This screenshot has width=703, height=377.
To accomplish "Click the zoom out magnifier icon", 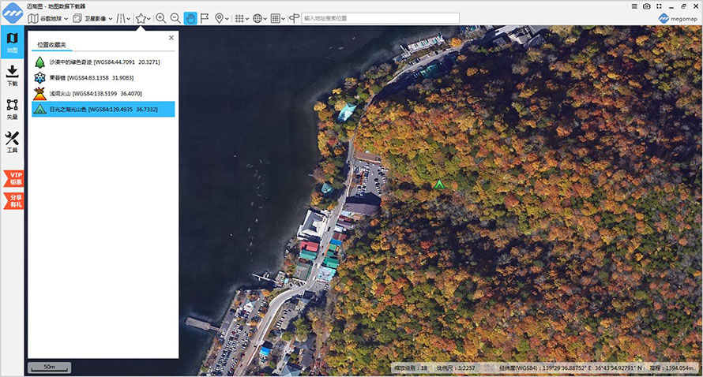I will (175, 18).
